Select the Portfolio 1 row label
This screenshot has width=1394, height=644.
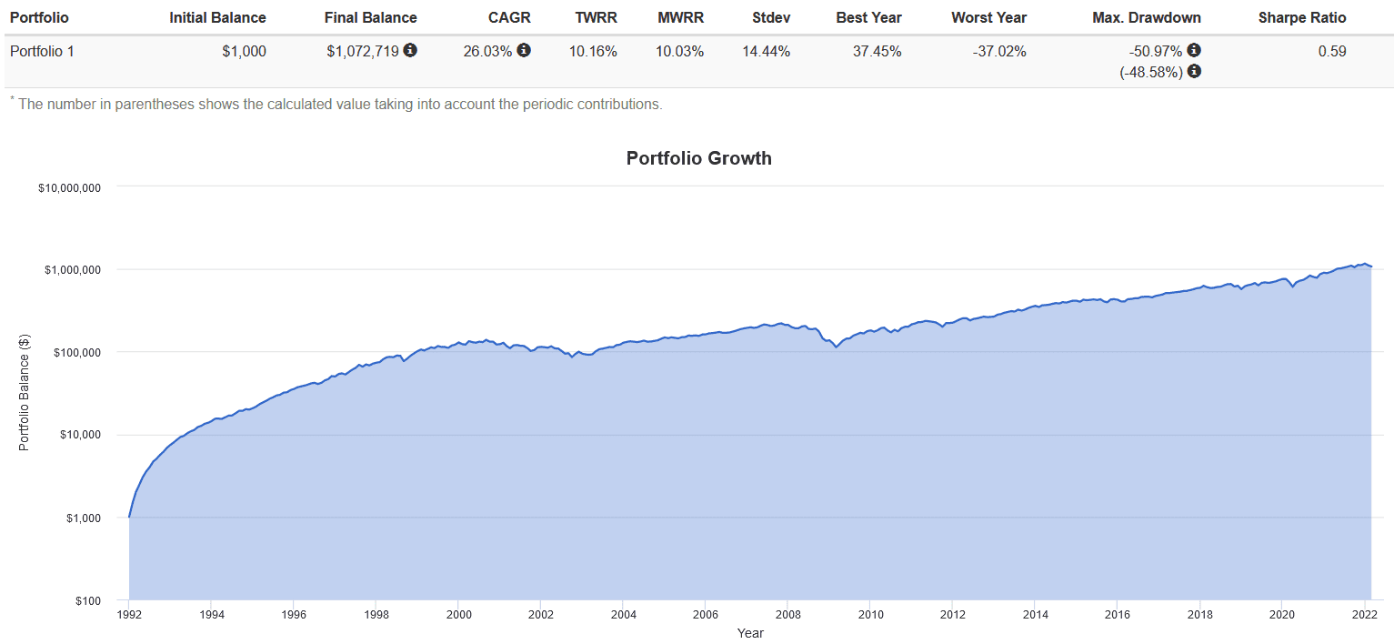pyautogui.click(x=42, y=51)
